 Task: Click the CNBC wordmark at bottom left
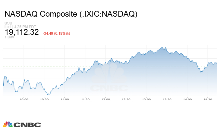(x=27, y=125)
